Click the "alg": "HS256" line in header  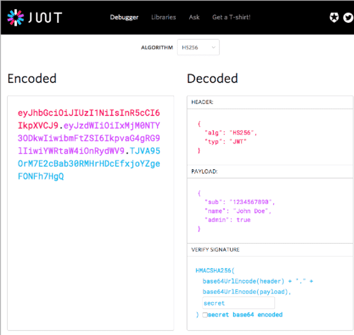click(231, 133)
